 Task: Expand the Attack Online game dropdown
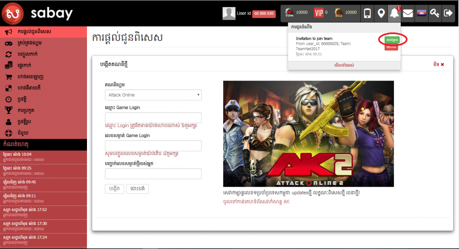[153, 95]
